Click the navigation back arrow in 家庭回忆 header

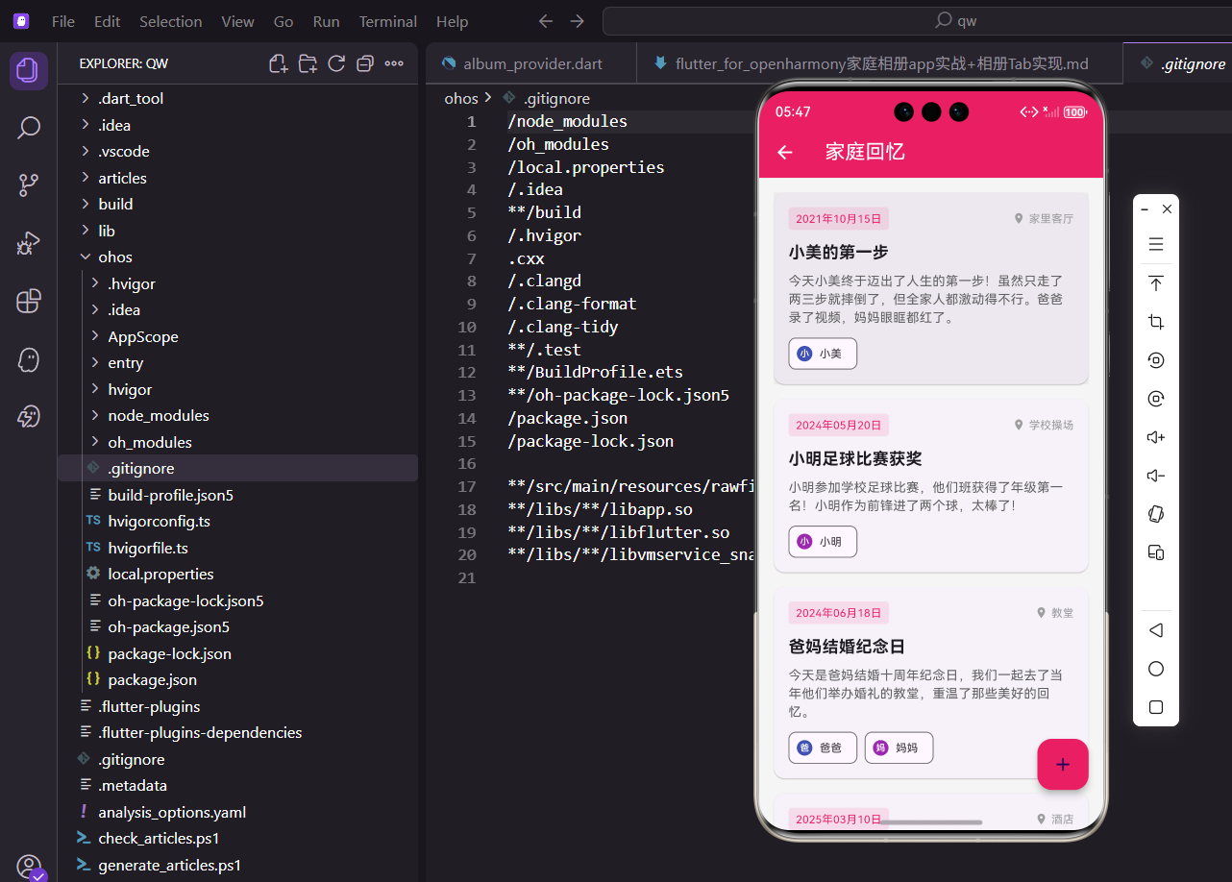point(784,152)
